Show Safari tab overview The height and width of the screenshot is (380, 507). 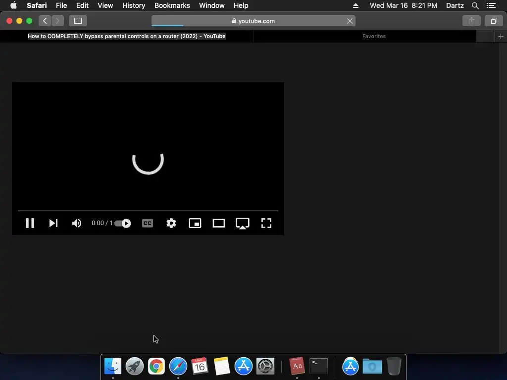[494, 21]
